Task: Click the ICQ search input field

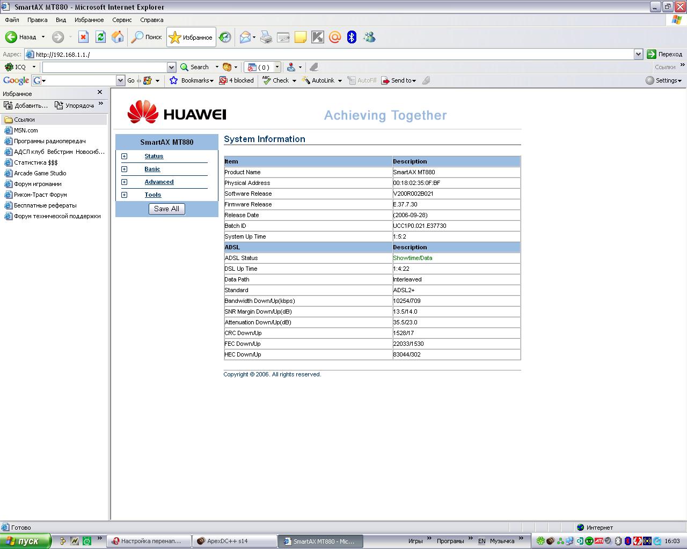Action: click(105, 67)
